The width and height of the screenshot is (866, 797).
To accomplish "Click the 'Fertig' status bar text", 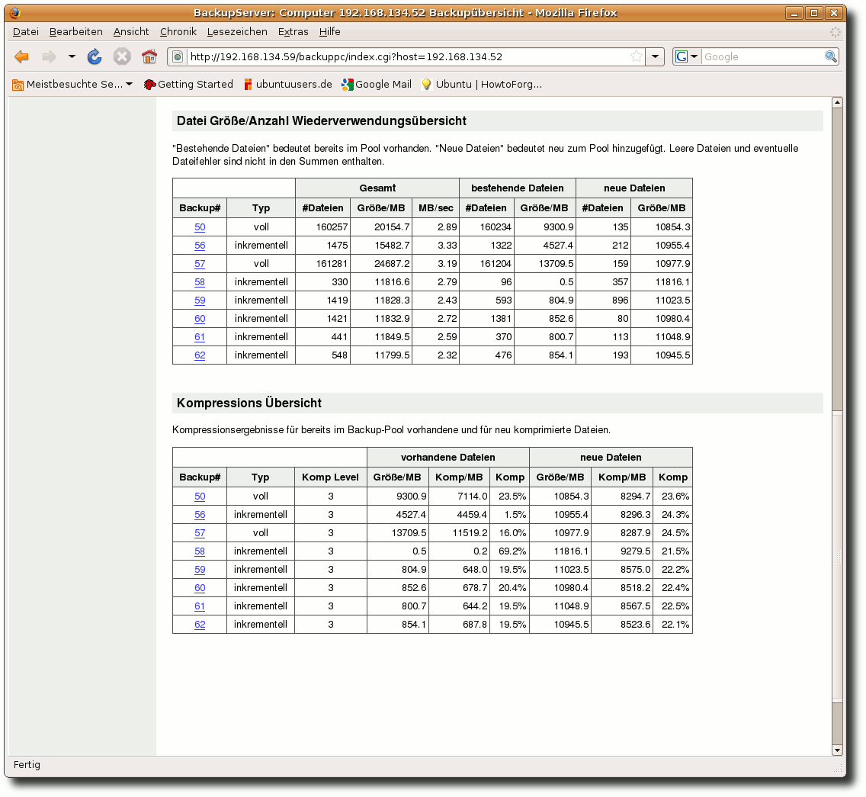I will click(x=27, y=764).
